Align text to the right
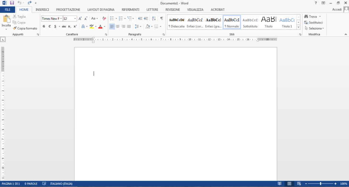Viewport: 349px width, 187px height. tap(123, 26)
